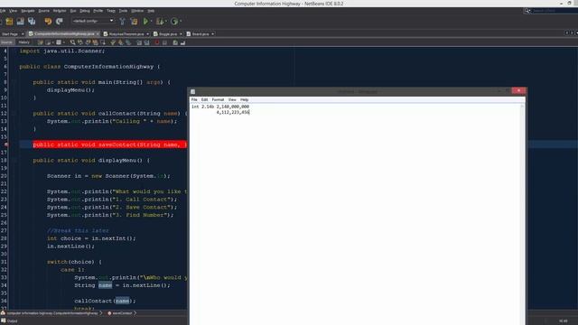Click the Stop Macro Recording icon

(x=164, y=42)
